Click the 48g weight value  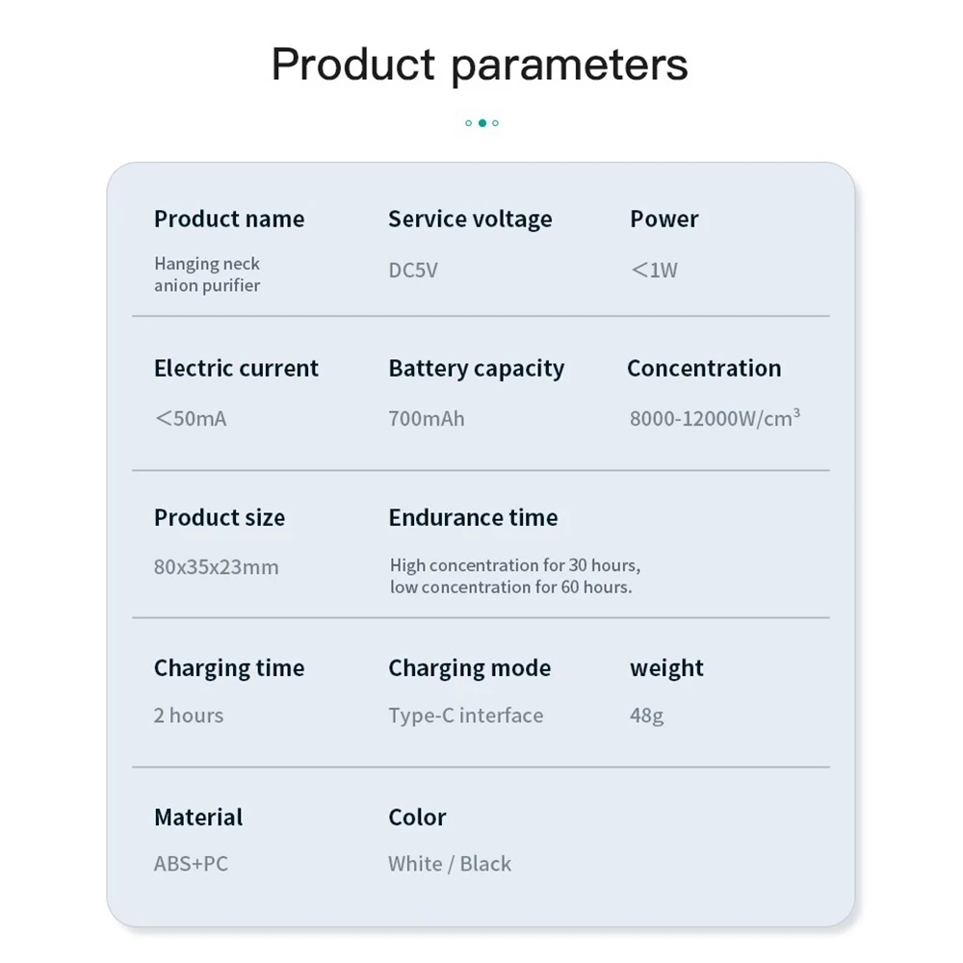(x=647, y=716)
